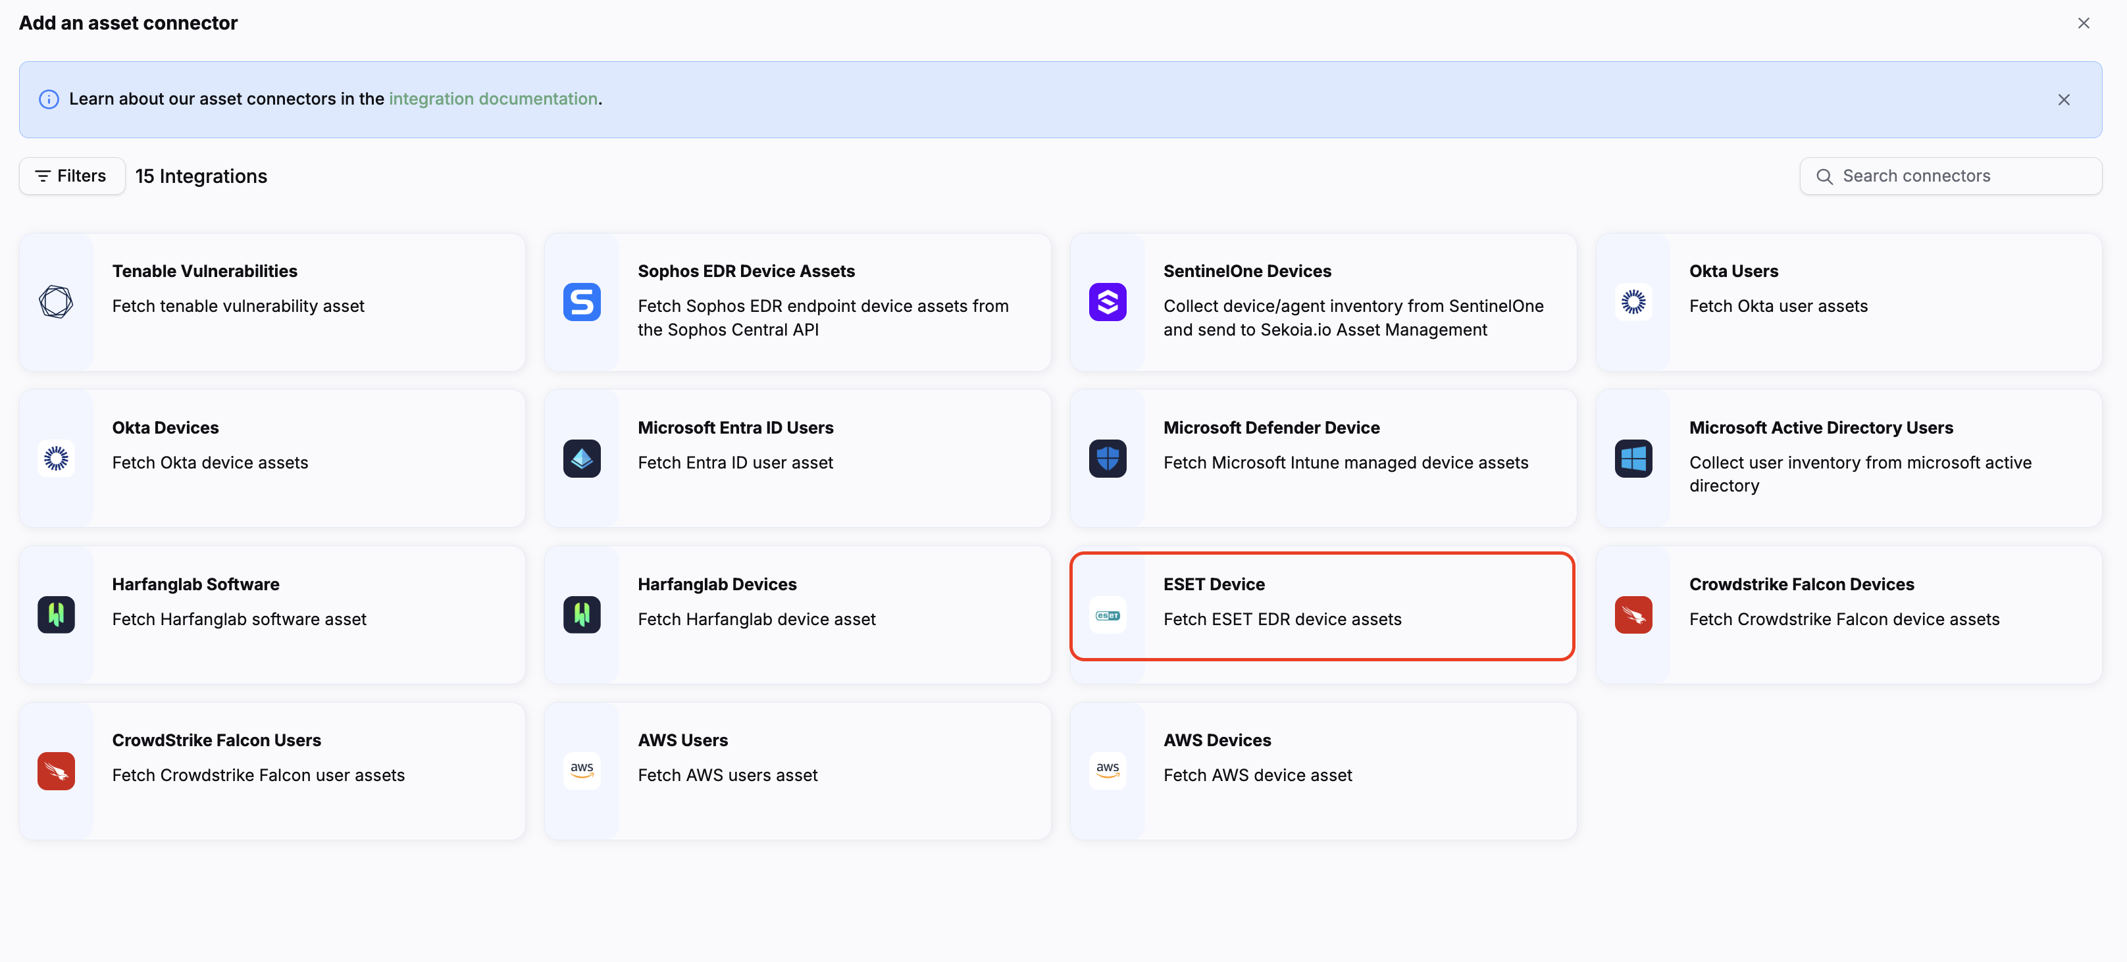Click 'Fetch AWS users asset' description
The height and width of the screenshot is (962, 2127).
727,775
